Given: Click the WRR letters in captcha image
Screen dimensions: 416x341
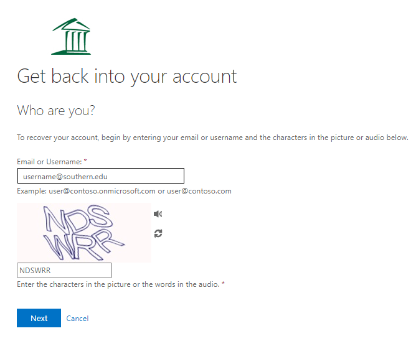Looking at the screenshot, I should coord(83,245).
